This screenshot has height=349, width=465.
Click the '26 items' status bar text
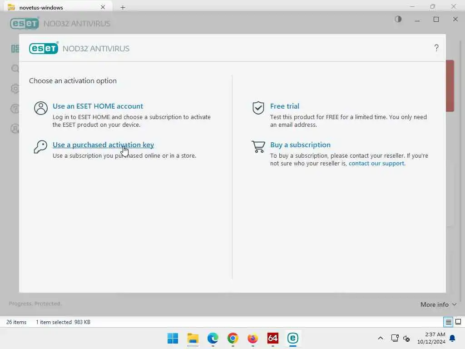[16, 322]
